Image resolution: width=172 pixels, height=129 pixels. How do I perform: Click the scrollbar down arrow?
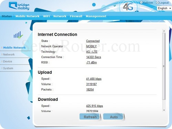(164, 110)
